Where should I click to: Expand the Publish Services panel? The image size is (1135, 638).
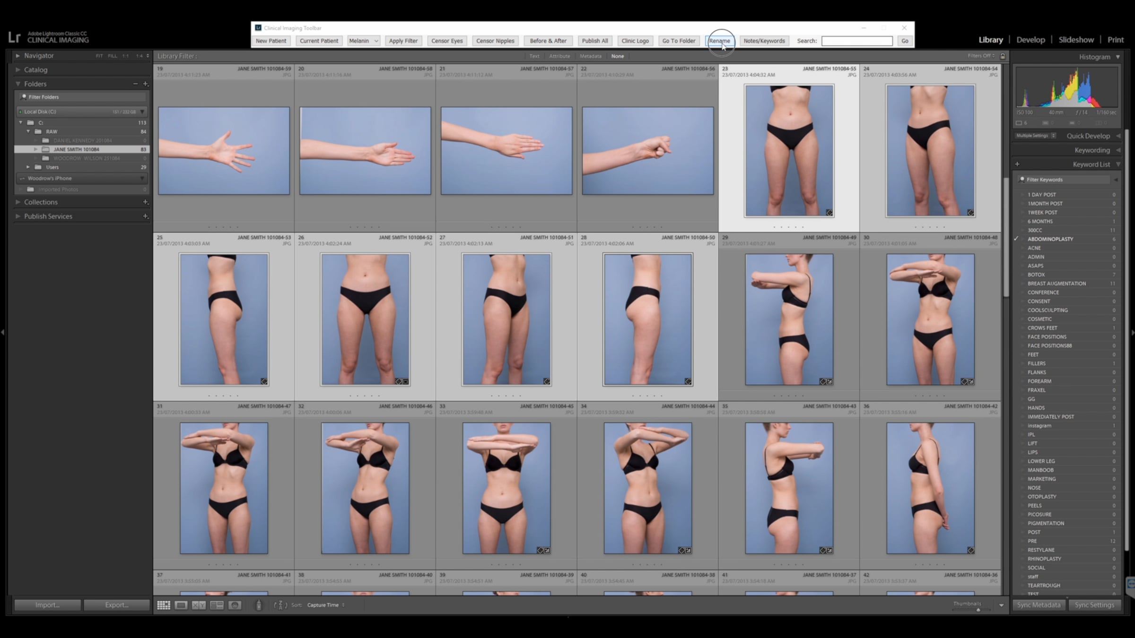coord(18,216)
